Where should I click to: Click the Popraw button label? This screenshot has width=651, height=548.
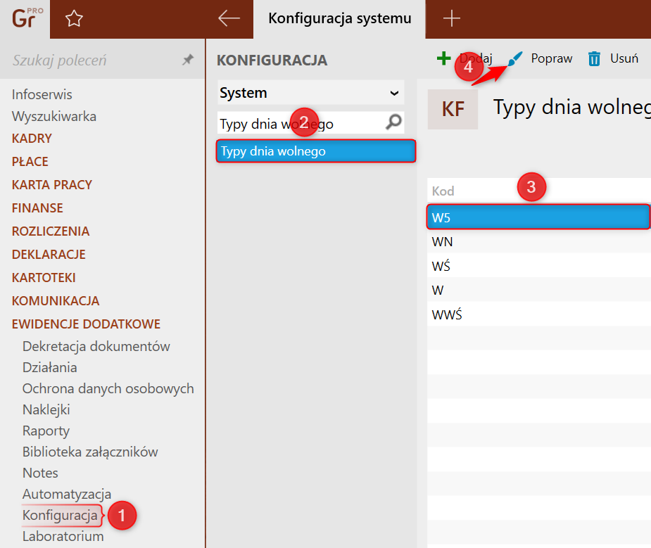[x=551, y=58]
